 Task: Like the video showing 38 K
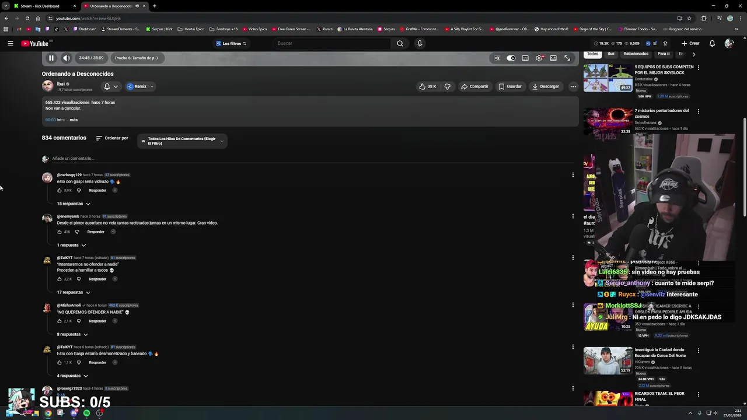pyautogui.click(x=427, y=86)
